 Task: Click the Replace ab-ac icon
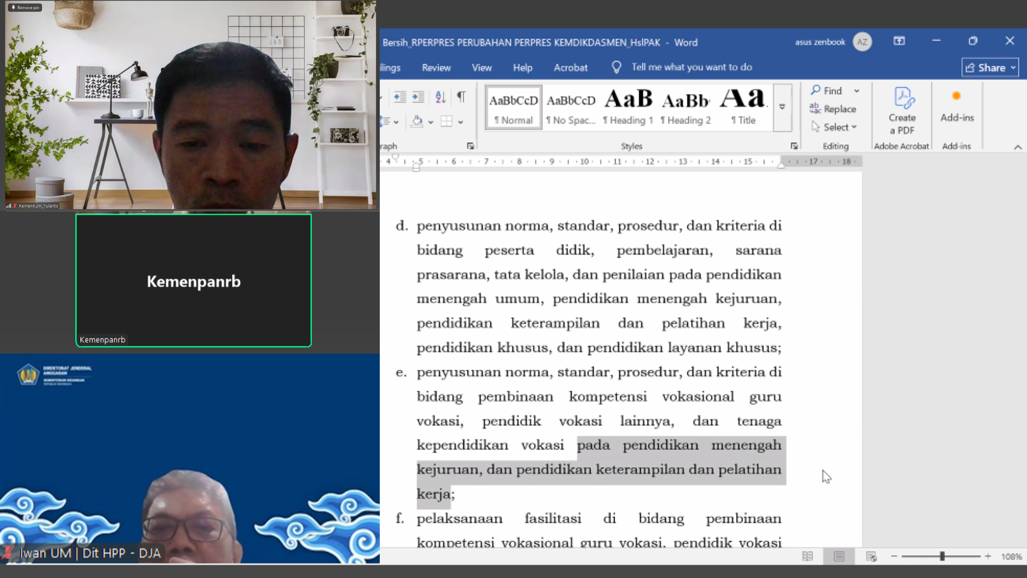(815, 108)
